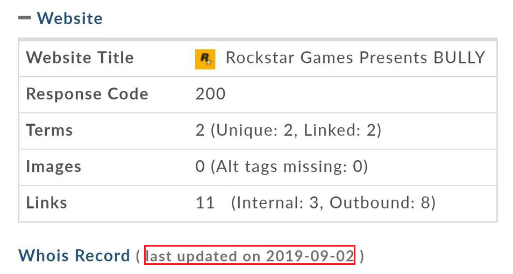Collapse the Website section minus icon
This screenshot has height=274, width=513.
(x=24, y=18)
